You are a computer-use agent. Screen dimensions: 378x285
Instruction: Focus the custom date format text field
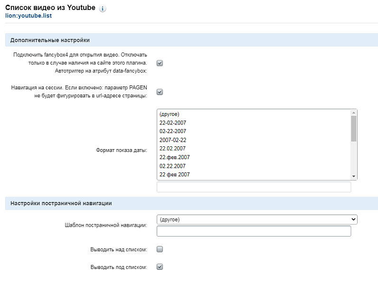pyautogui.click(x=254, y=187)
